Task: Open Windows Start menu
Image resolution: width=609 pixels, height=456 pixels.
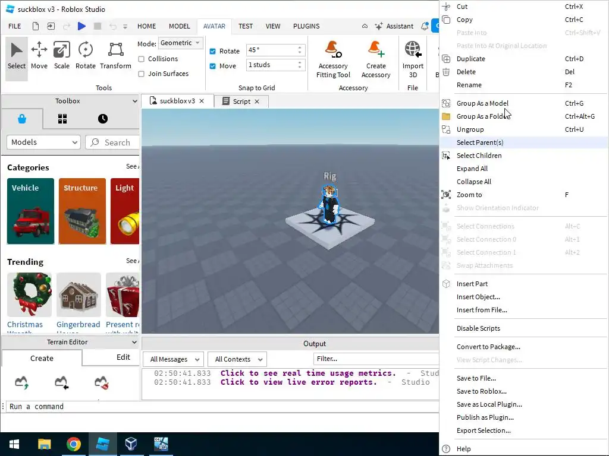Action: (x=14, y=444)
